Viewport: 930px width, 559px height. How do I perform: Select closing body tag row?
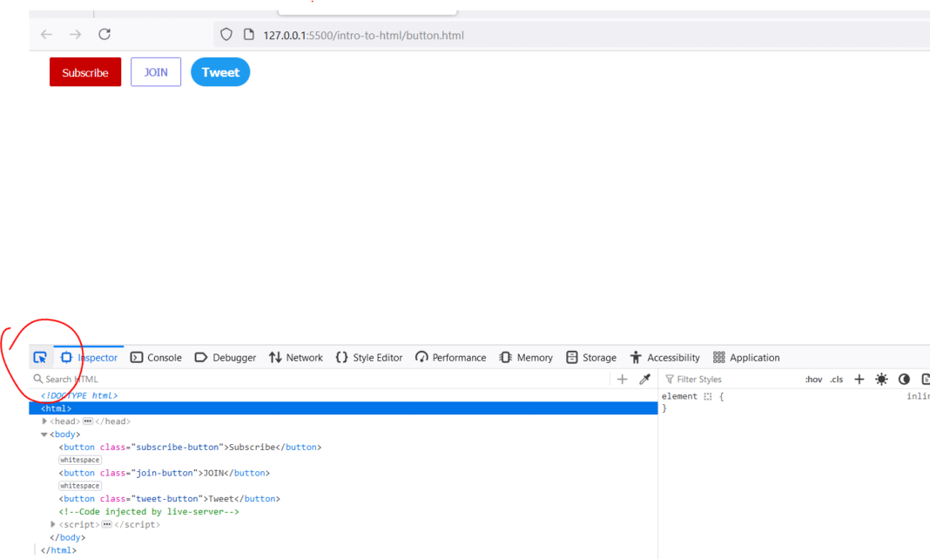click(67, 537)
